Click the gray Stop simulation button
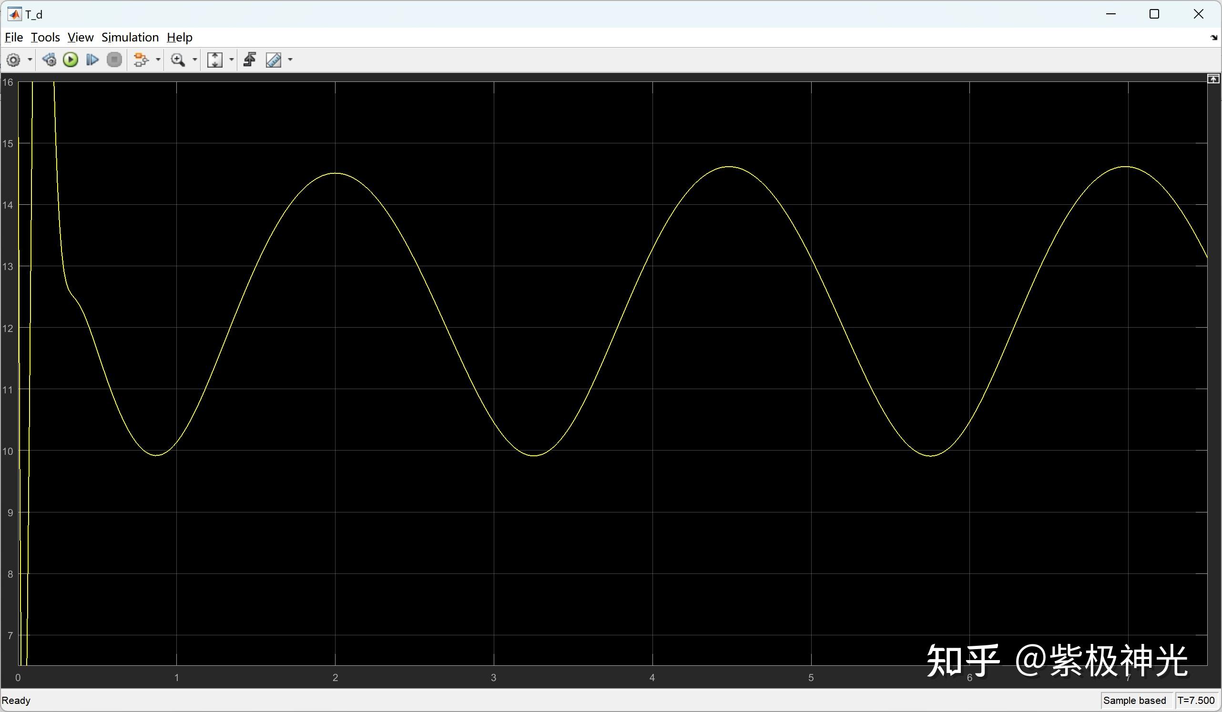The height and width of the screenshot is (712, 1222). [x=114, y=60]
